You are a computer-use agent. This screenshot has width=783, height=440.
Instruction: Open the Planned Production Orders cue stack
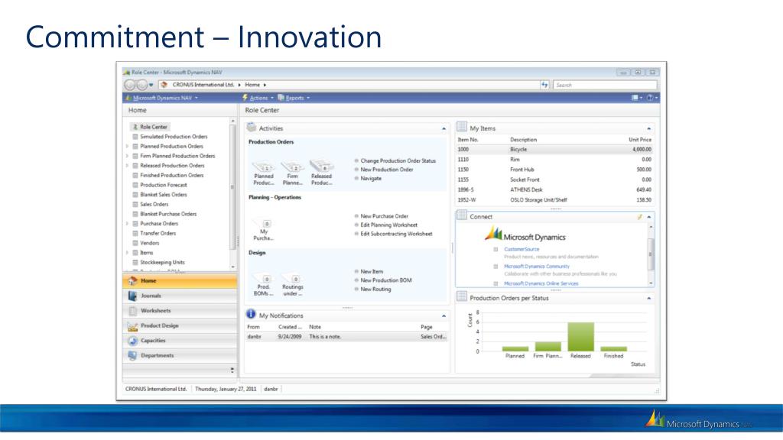263,167
